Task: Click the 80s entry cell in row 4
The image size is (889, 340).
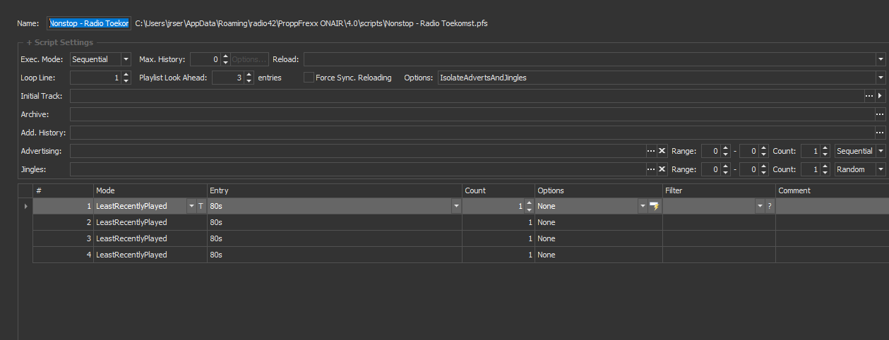Action: click(x=335, y=255)
